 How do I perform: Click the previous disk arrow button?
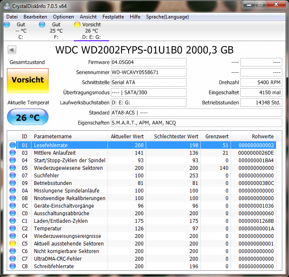point(12,50)
